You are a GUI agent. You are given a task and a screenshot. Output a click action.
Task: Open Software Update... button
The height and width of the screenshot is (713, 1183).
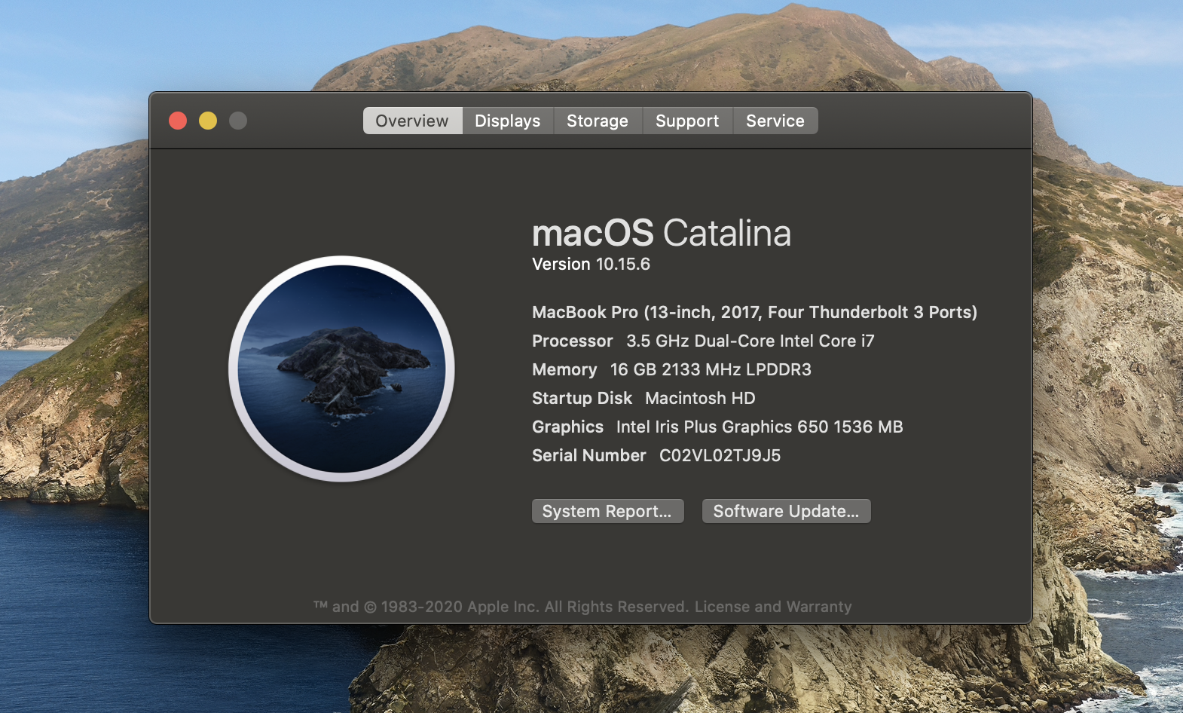786,511
